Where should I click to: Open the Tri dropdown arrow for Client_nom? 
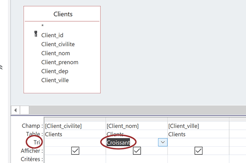[x=163, y=142]
